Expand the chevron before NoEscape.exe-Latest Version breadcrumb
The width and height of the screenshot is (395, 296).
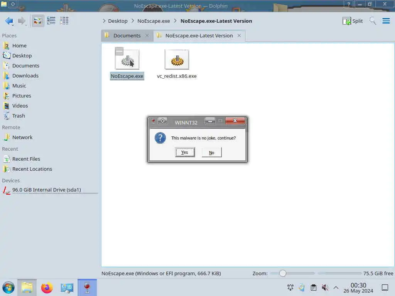click(x=176, y=21)
